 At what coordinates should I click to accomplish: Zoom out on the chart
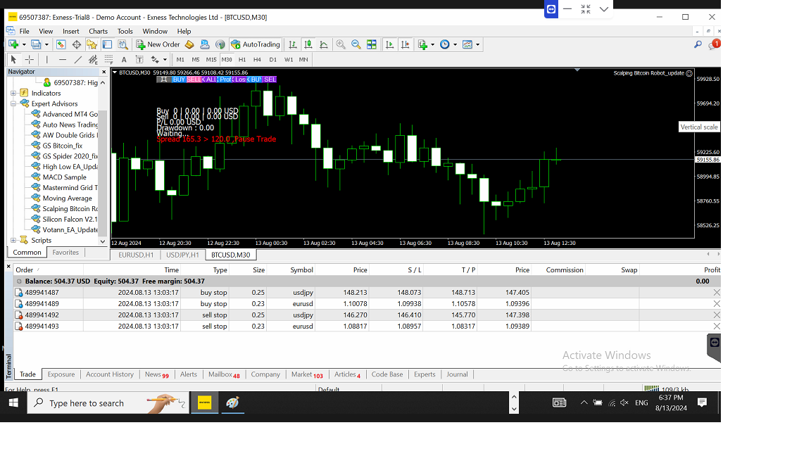coord(356,44)
